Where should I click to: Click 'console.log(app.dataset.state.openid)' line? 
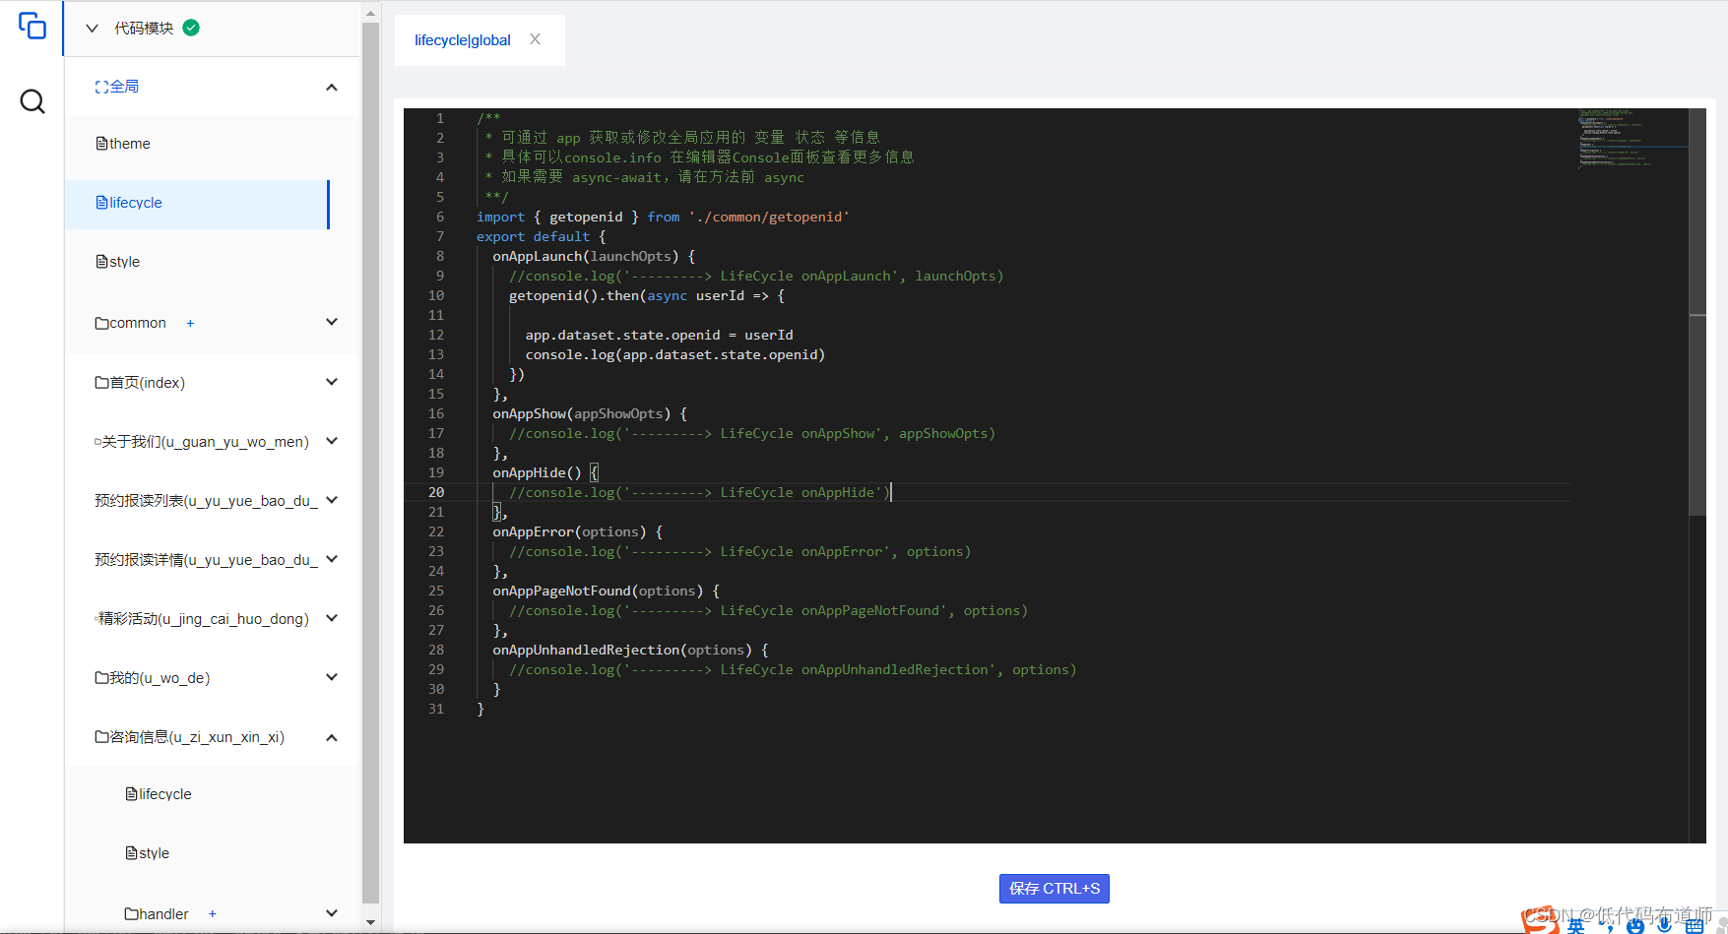pos(675,355)
